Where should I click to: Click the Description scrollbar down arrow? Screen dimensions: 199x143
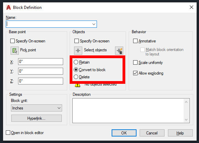[186, 120]
